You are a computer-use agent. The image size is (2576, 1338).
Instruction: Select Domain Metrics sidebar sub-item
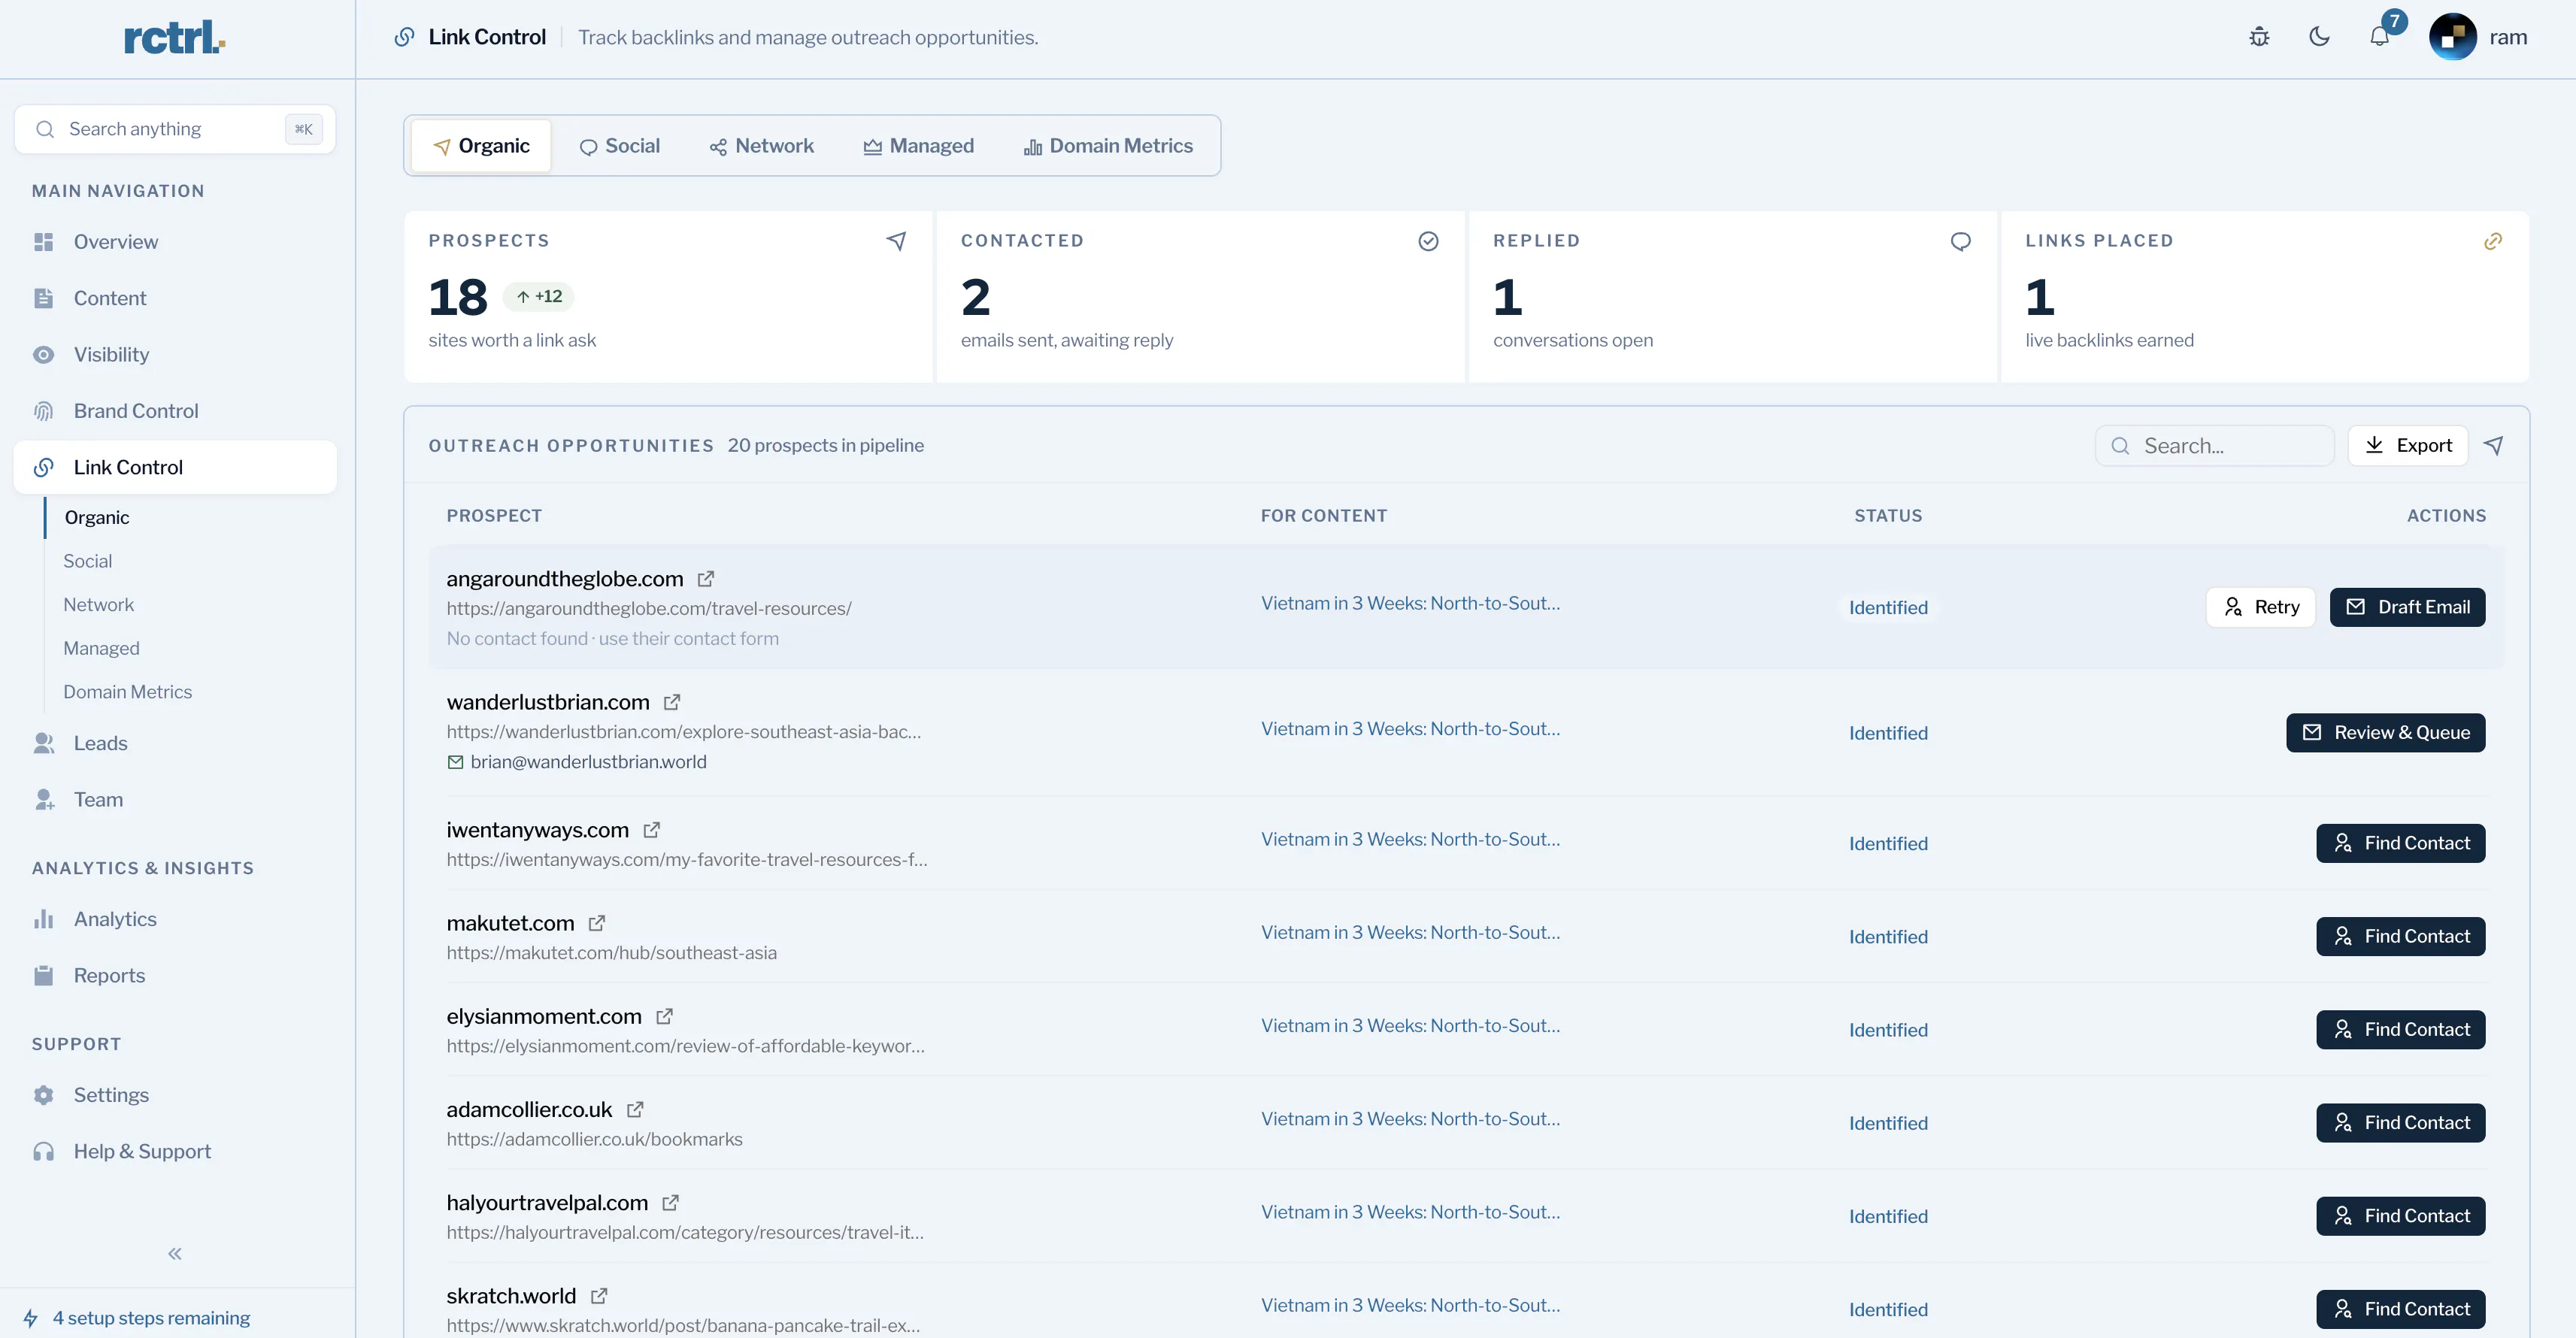(x=128, y=692)
